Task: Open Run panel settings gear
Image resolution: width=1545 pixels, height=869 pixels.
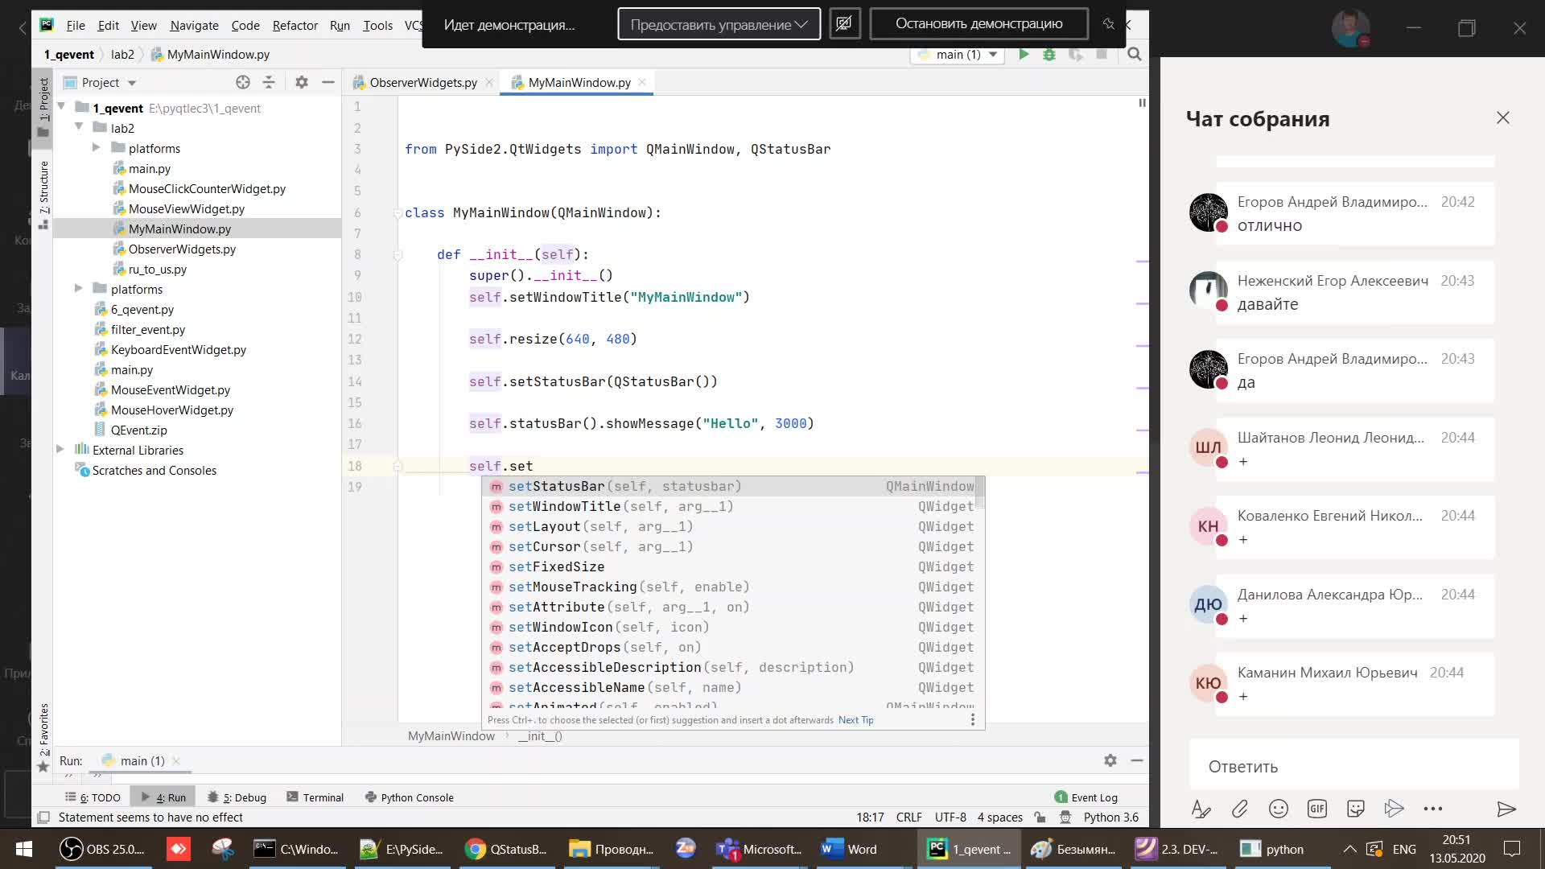Action: pyautogui.click(x=1110, y=760)
